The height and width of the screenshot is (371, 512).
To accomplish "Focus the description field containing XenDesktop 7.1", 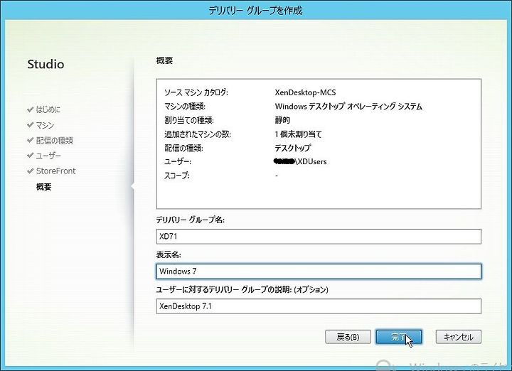I will pyautogui.click(x=319, y=306).
